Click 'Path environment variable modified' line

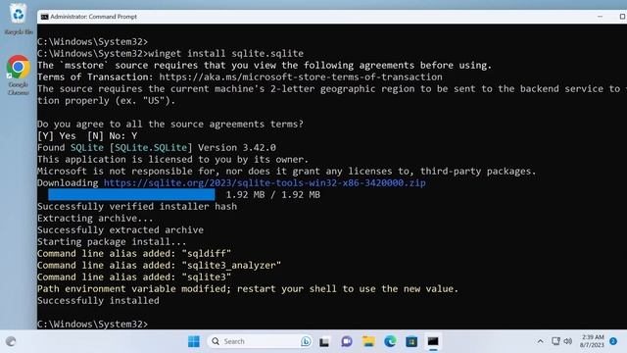pyautogui.click(x=248, y=289)
